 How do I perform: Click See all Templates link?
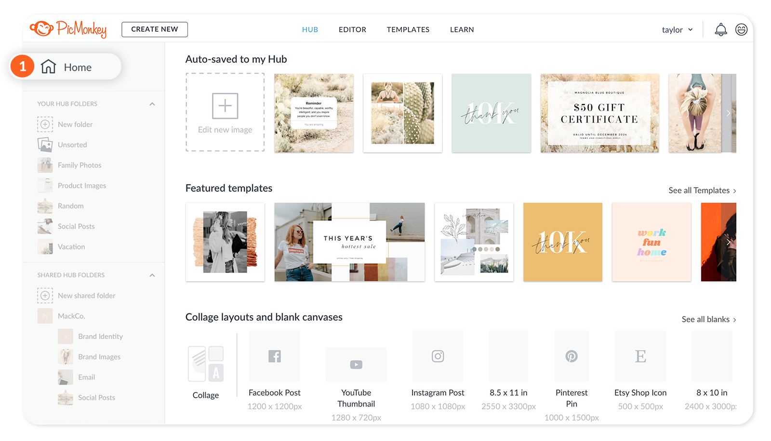(702, 191)
